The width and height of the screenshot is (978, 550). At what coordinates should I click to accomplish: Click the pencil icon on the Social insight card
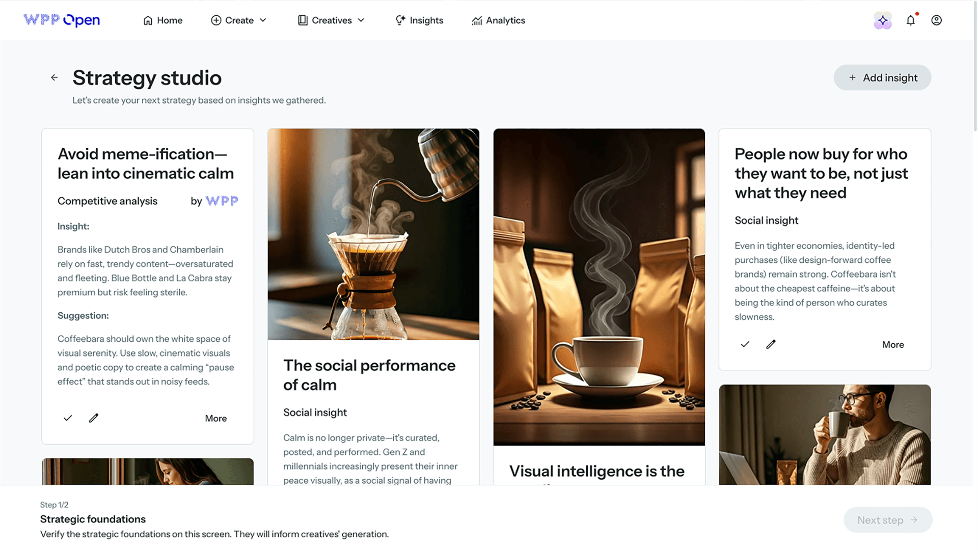tap(771, 344)
